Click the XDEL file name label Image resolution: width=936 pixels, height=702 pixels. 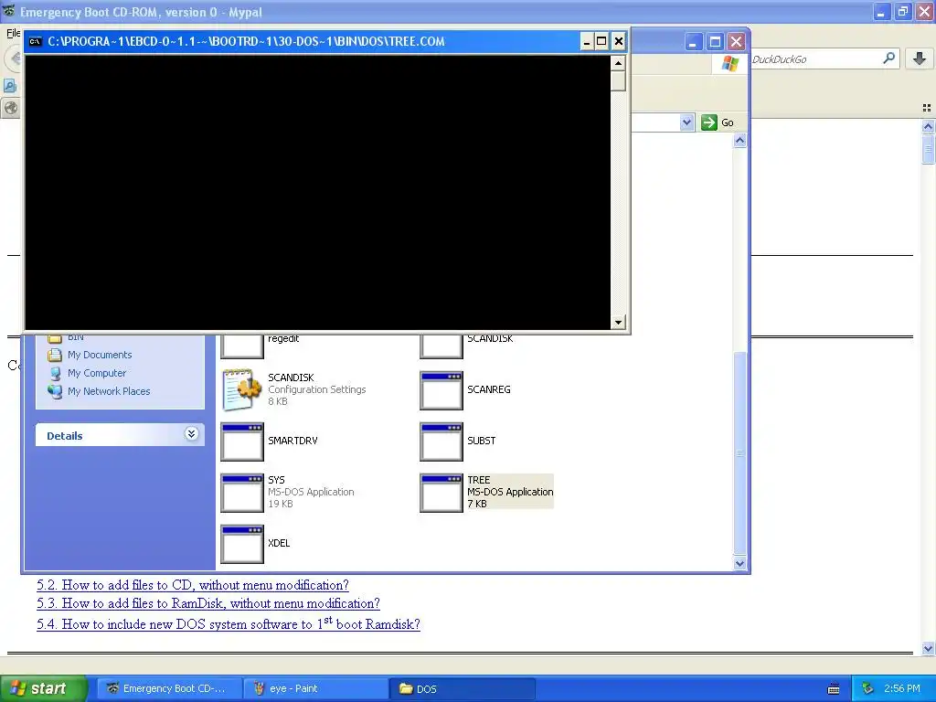tap(279, 543)
